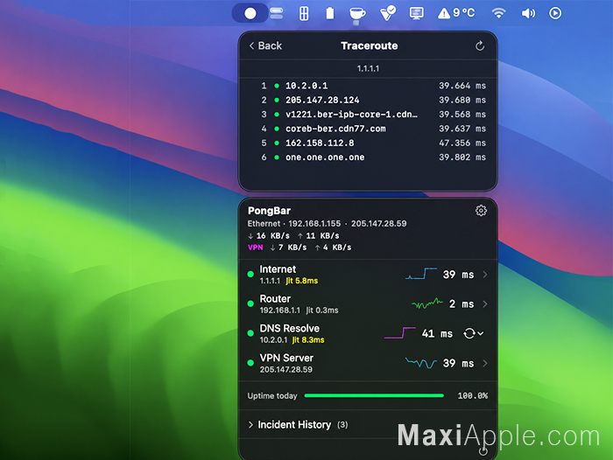Click the DNS Resolve latency sparkline graph
This screenshot has height=460, width=613.
tap(400, 333)
